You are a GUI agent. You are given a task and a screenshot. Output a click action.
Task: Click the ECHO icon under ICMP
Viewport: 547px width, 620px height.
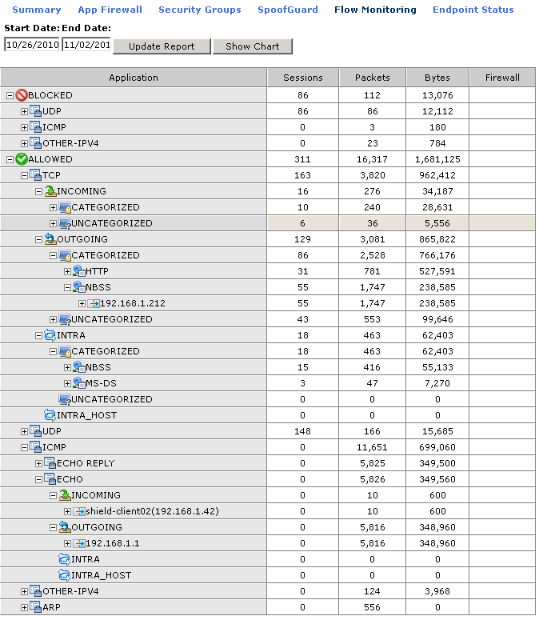tap(50, 479)
